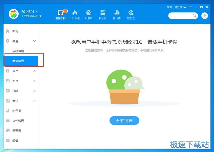Open the 今日热点 tab
Viewport: 214px width, 152px height.
click(75, 15)
